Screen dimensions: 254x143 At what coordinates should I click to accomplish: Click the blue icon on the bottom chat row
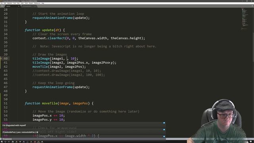pos(164,137)
